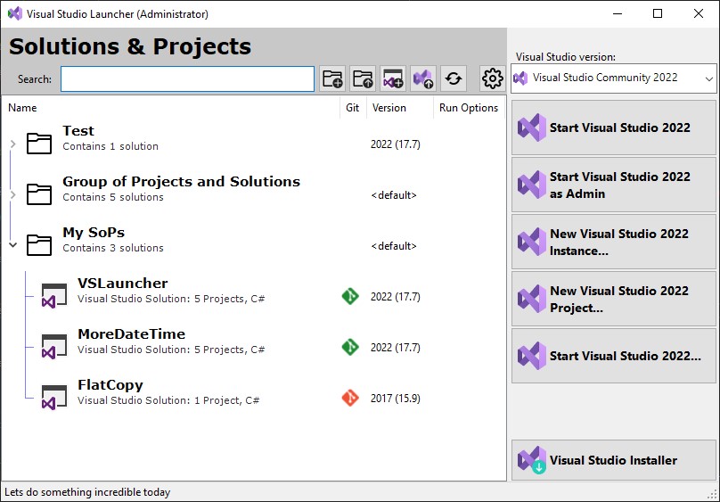Collapse the My SoPs group
Viewport: 720px width, 502px height.
[x=12, y=245]
